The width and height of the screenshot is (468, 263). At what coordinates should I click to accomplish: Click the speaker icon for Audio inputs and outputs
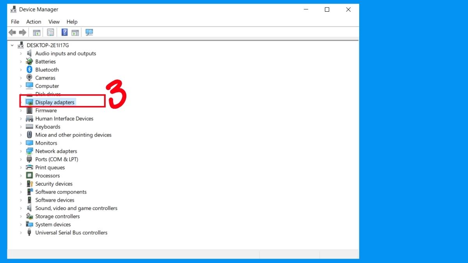click(x=29, y=53)
